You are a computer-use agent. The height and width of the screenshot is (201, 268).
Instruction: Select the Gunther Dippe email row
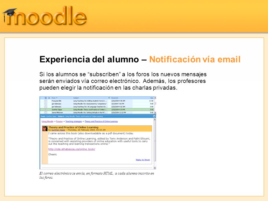tap(97, 109)
